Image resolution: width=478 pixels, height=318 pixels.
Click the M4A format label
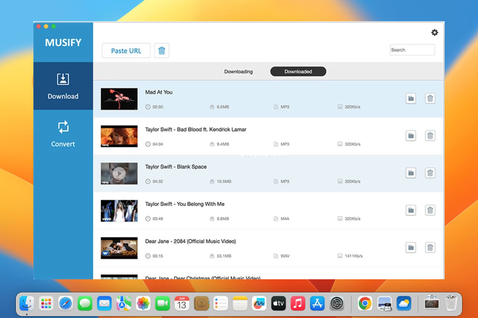click(285, 219)
